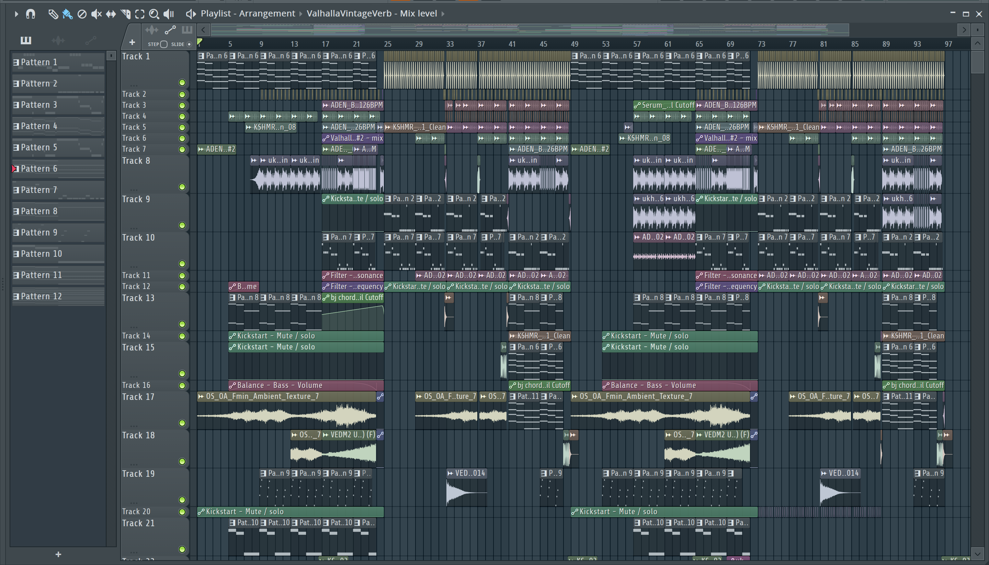Viewport: 989px width, 565px height.
Task: Click Track 13 header label
Action: [138, 298]
